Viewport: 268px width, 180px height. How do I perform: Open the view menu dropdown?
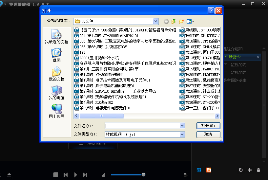[x=190, y=21]
